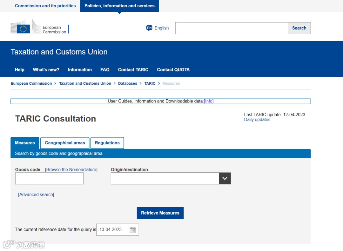
Task: Open the Help menu item
Action: click(19, 70)
